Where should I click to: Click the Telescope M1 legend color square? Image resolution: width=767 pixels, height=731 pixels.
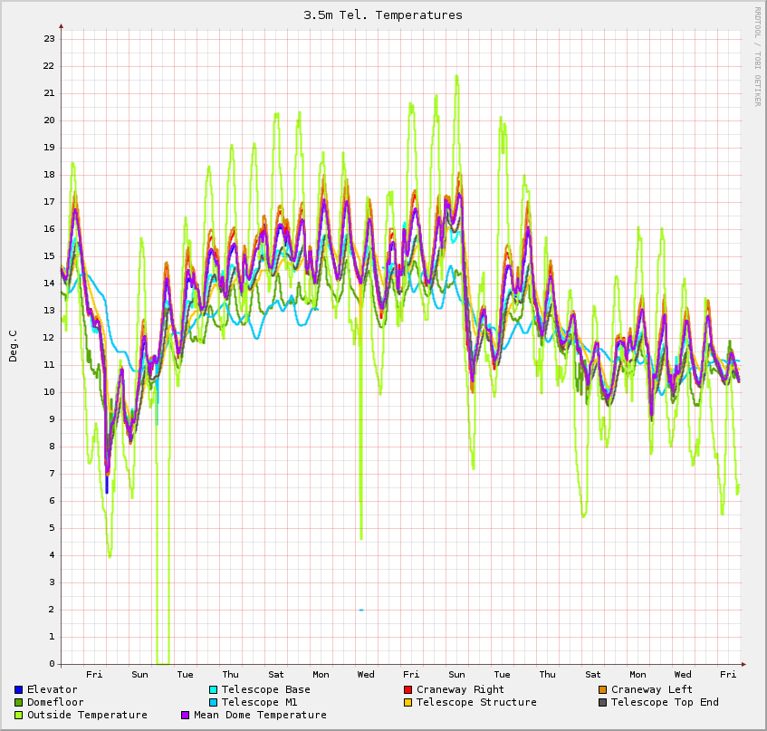click(x=213, y=703)
